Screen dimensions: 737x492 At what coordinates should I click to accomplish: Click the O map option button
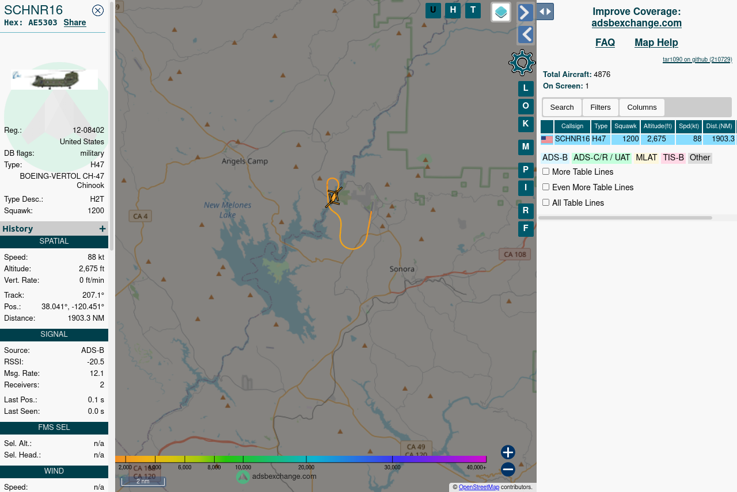coord(526,106)
